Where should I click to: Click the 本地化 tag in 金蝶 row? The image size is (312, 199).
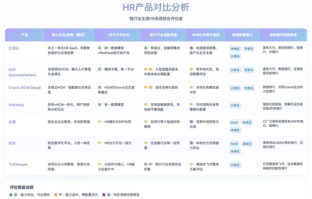(x=235, y=130)
